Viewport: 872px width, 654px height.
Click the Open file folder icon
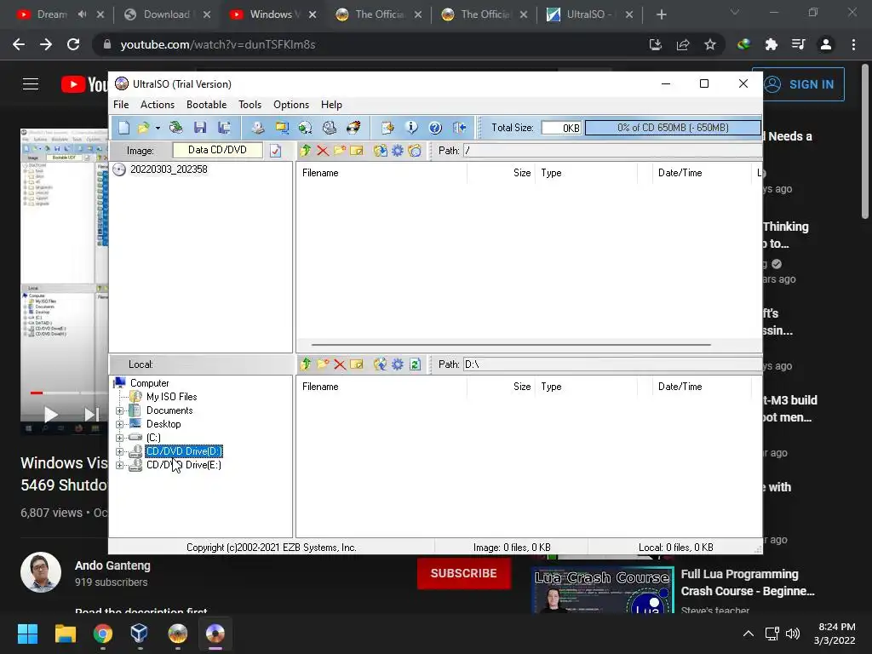(143, 128)
